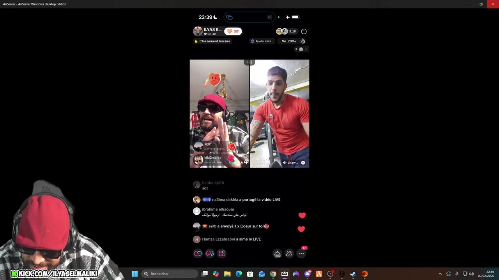The height and width of the screenshot is (280, 499).
Task: Open Microsoft Store from the taskbar
Action: click(x=250, y=274)
